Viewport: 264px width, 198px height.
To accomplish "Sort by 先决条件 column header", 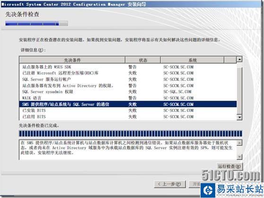I will [72, 60].
